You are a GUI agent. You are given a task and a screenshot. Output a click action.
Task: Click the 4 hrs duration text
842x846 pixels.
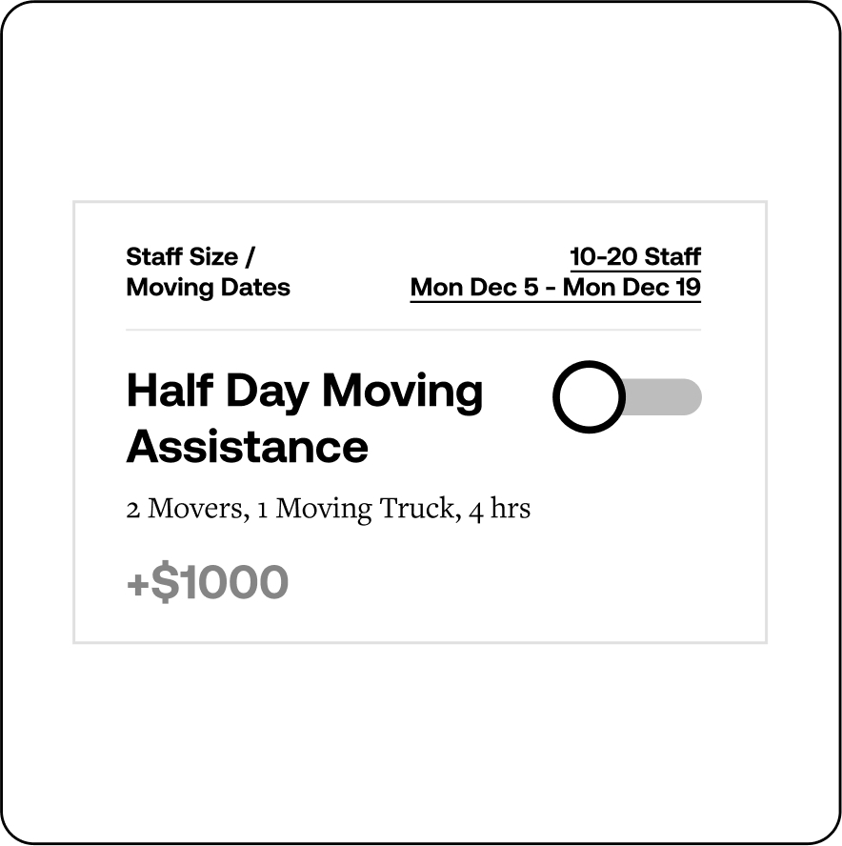click(x=499, y=509)
